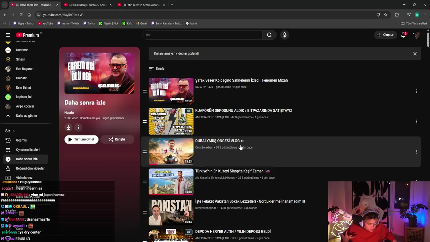Open the Şafak Sezer Kolpaçino Sahnelerini İzledi title

pos(241,80)
